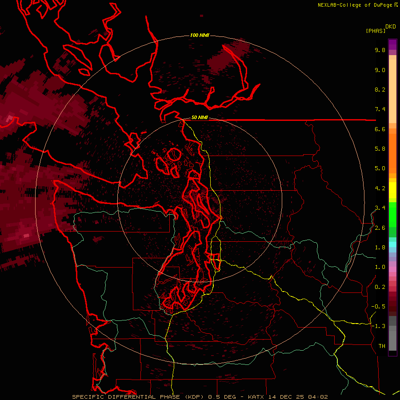Click the '50 NMI' range ring label
The image size is (400, 400).
coord(200,117)
